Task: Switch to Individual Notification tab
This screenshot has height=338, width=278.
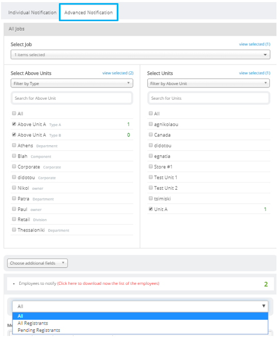Action: [33, 12]
